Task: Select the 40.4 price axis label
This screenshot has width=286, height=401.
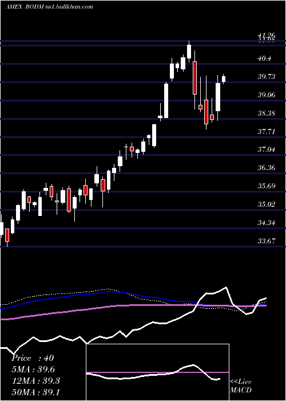Action: pos(264,58)
